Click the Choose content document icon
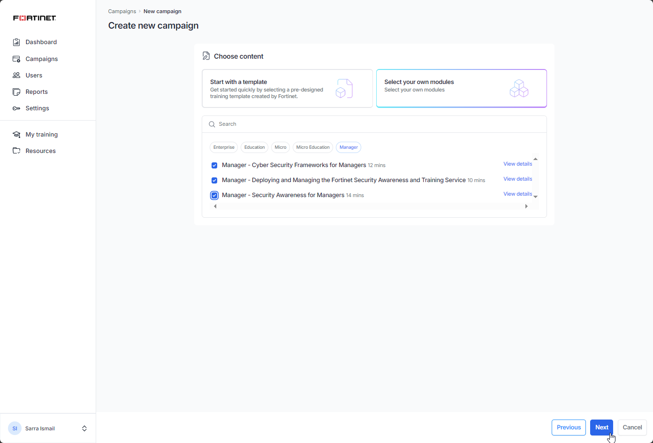Image resolution: width=653 pixels, height=443 pixels. (206, 56)
